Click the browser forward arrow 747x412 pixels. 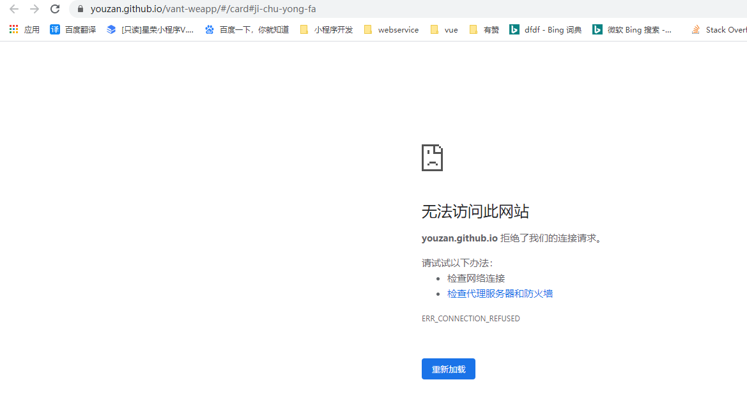(x=35, y=9)
